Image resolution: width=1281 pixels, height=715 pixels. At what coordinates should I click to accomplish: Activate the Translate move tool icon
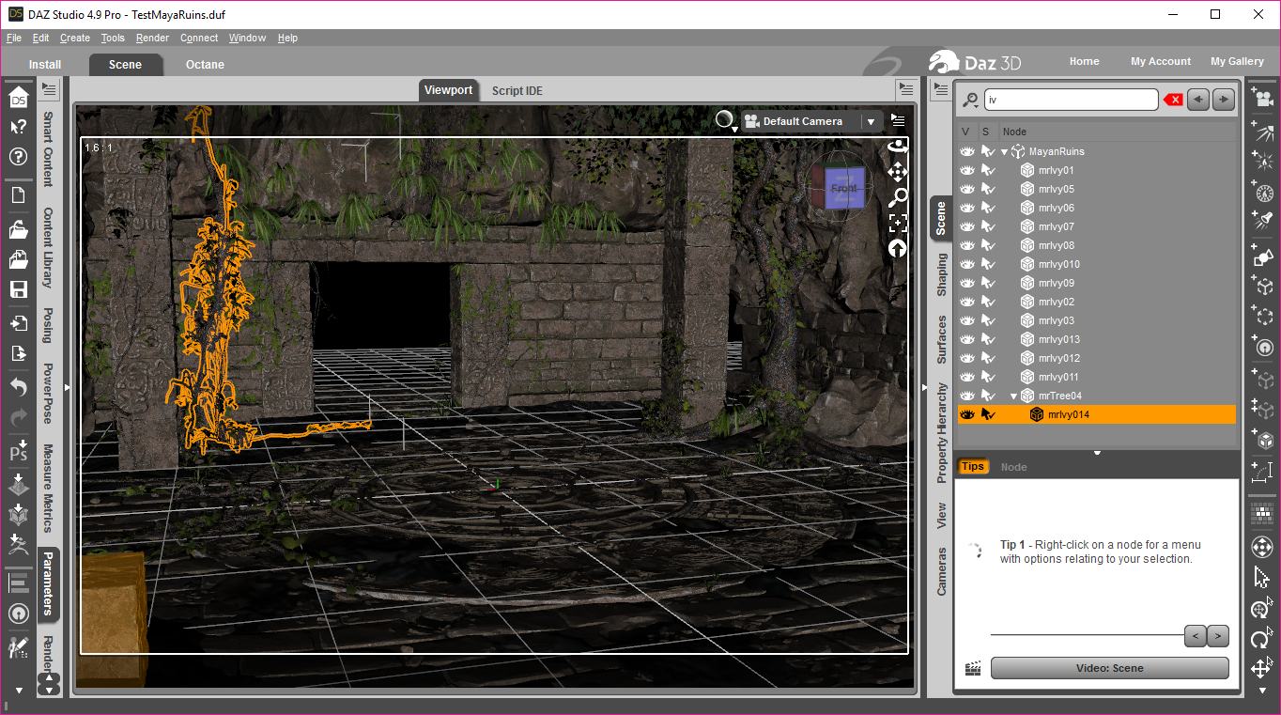point(1262,669)
